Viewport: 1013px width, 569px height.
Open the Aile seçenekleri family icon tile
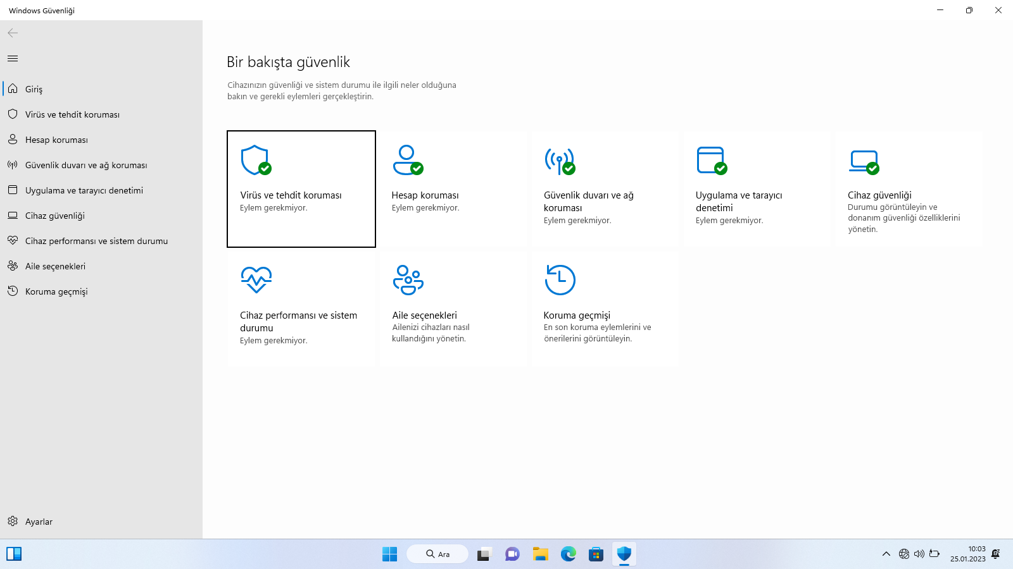(408, 279)
